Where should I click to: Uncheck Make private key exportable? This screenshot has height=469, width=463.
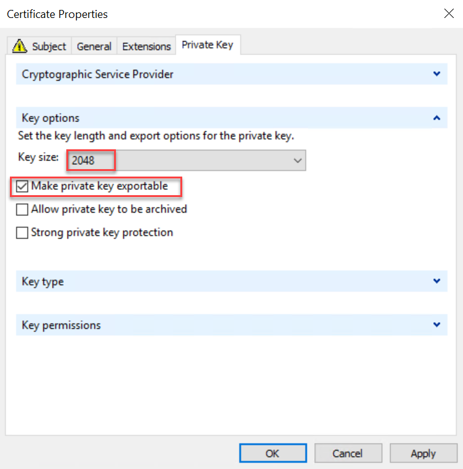22,186
